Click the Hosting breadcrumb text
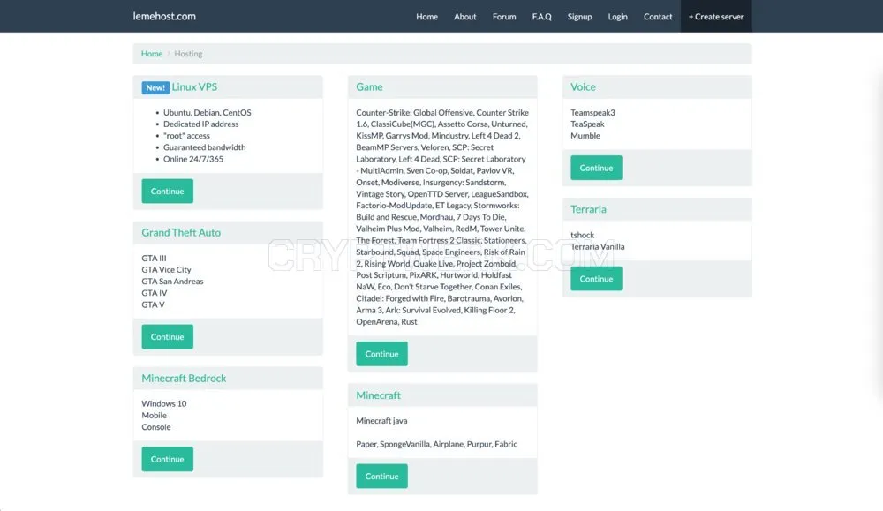The image size is (883, 511). coord(188,54)
